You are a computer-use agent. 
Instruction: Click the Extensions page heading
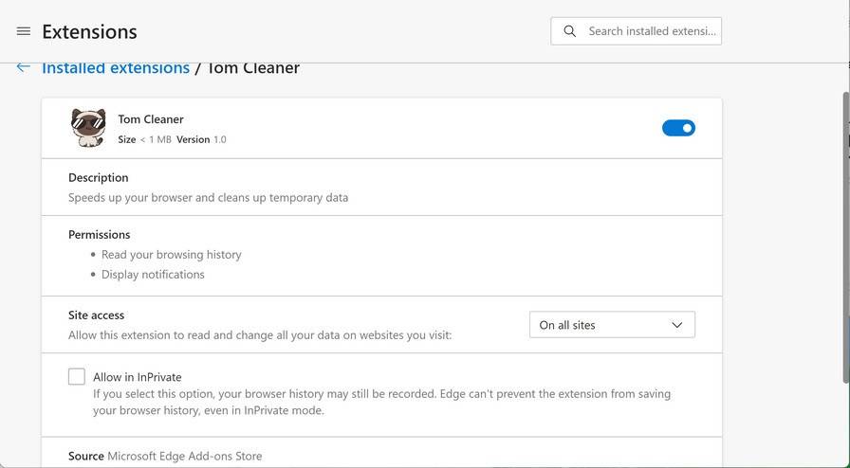click(89, 31)
